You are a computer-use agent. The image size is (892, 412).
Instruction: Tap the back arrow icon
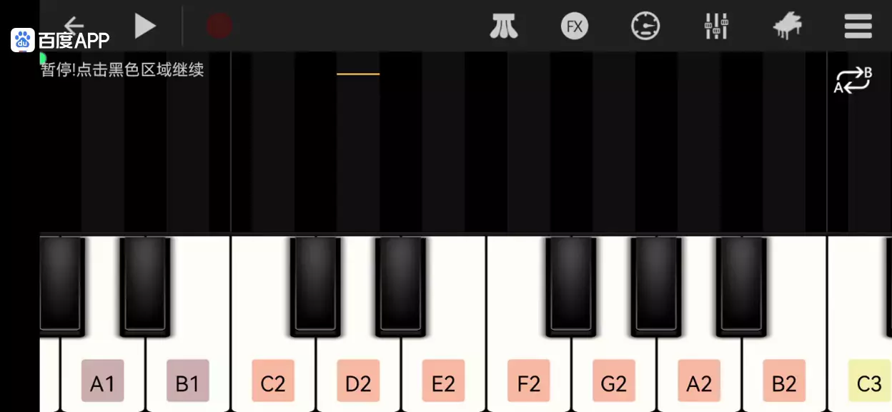(x=74, y=26)
